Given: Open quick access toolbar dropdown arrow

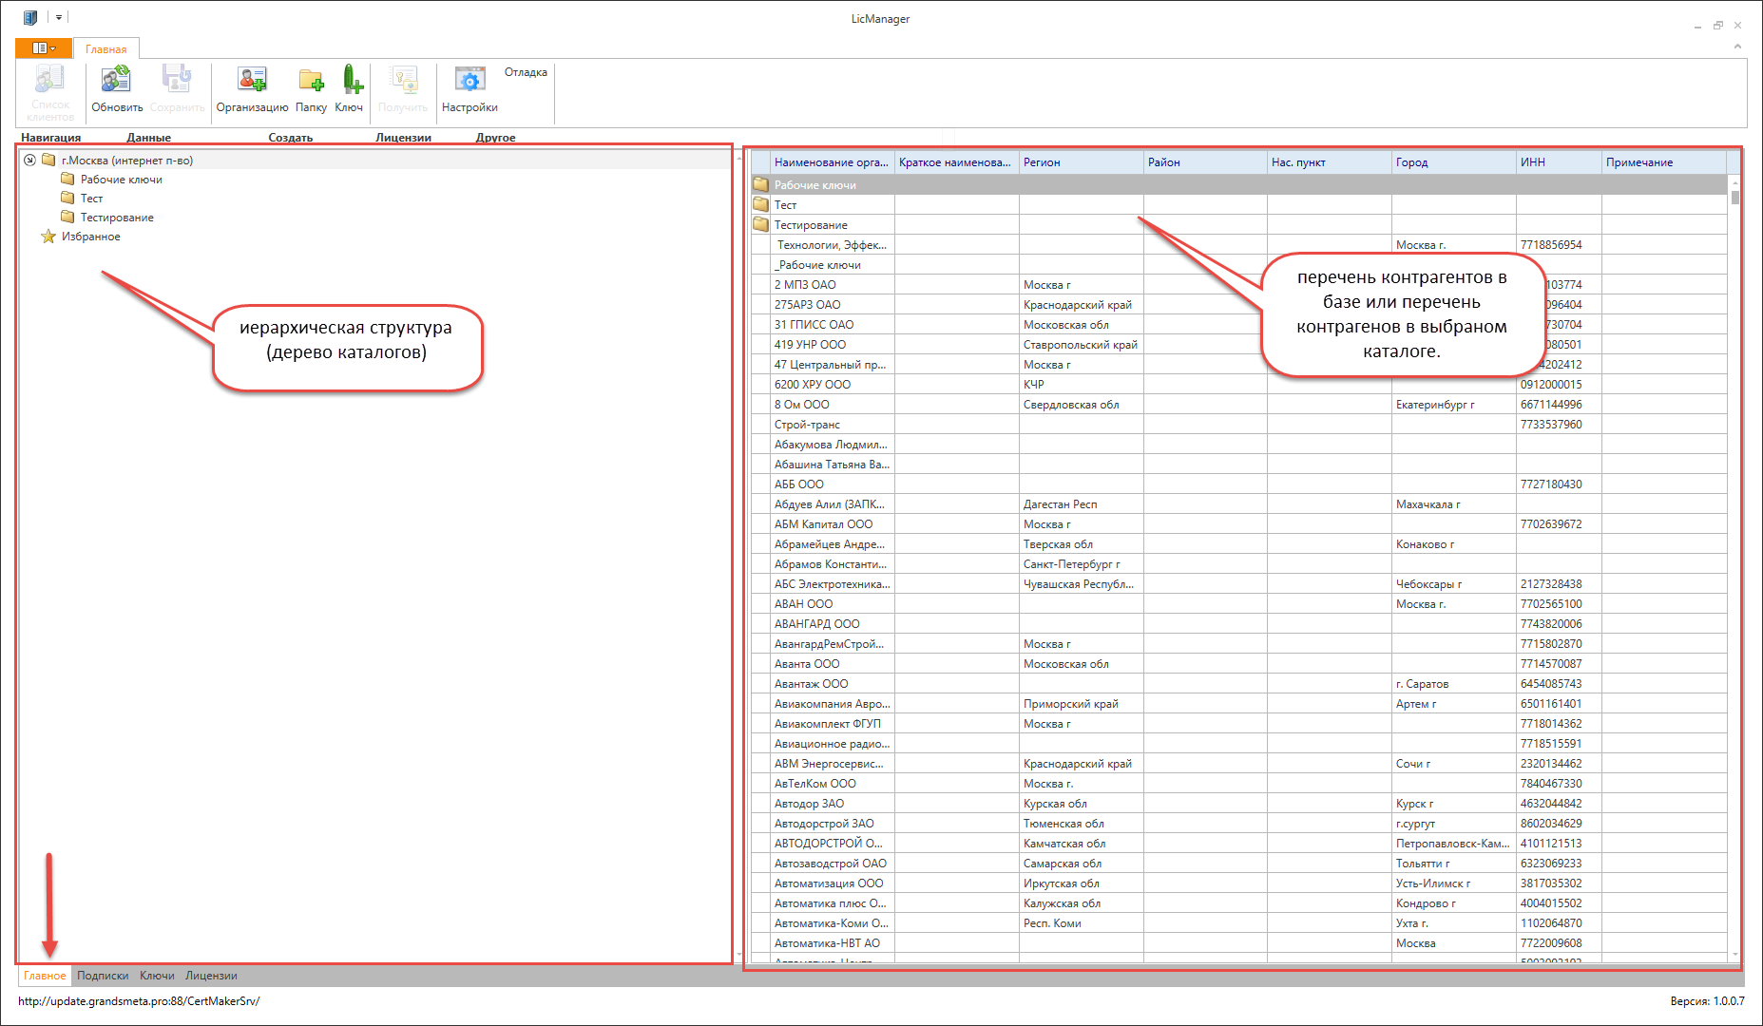Looking at the screenshot, I should 59,17.
